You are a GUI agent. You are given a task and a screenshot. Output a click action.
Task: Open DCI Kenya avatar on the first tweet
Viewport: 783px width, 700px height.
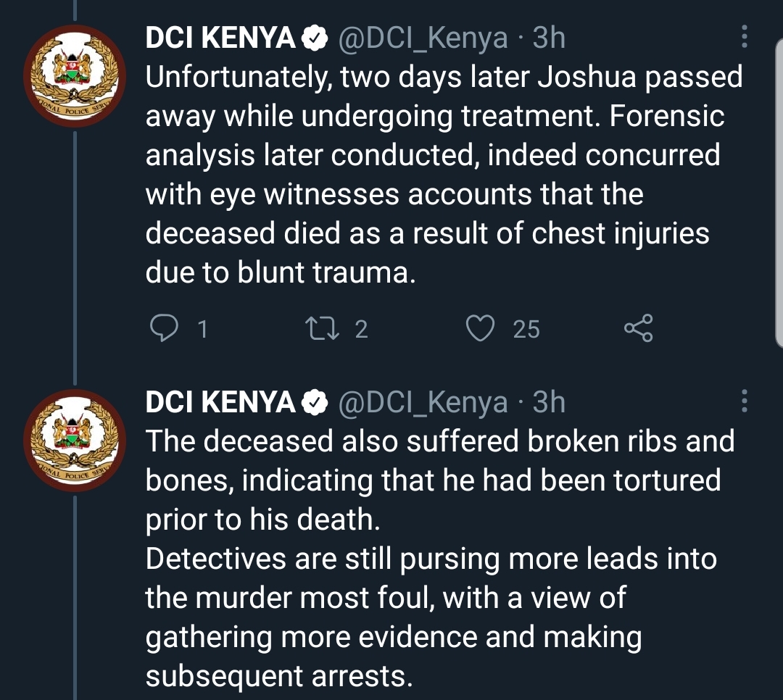(75, 77)
